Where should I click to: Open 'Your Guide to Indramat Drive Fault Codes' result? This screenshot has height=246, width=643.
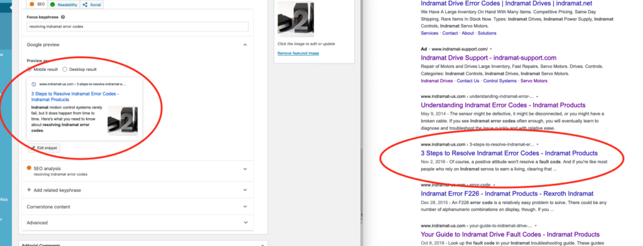click(510, 235)
